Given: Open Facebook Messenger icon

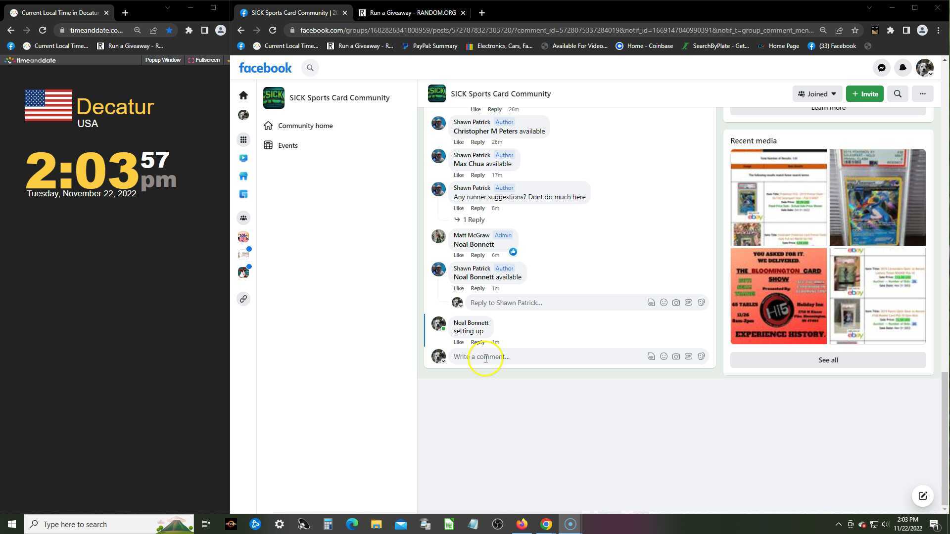Looking at the screenshot, I should (881, 68).
